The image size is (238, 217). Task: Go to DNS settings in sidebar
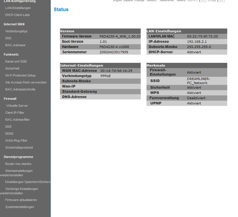pyautogui.click(x=8, y=38)
